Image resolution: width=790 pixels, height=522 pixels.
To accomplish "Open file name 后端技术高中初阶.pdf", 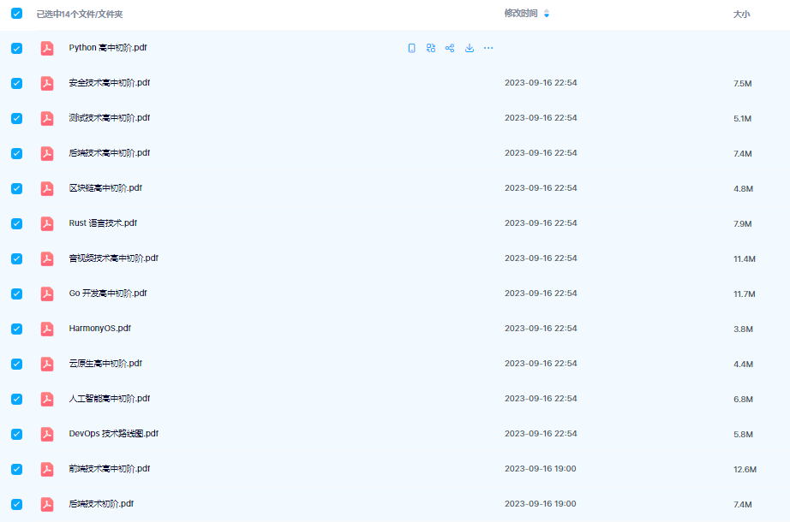I will point(110,153).
